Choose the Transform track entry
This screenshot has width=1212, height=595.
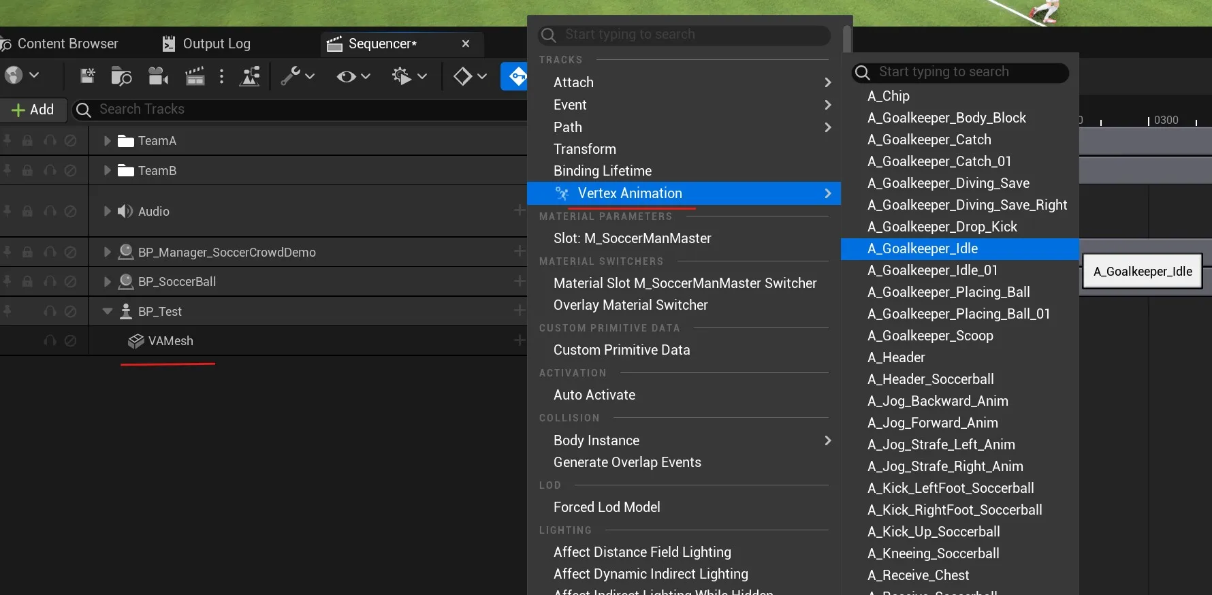684,149
